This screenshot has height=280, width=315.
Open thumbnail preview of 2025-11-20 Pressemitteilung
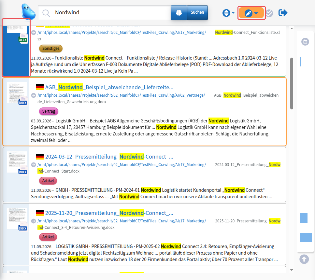[17, 218]
